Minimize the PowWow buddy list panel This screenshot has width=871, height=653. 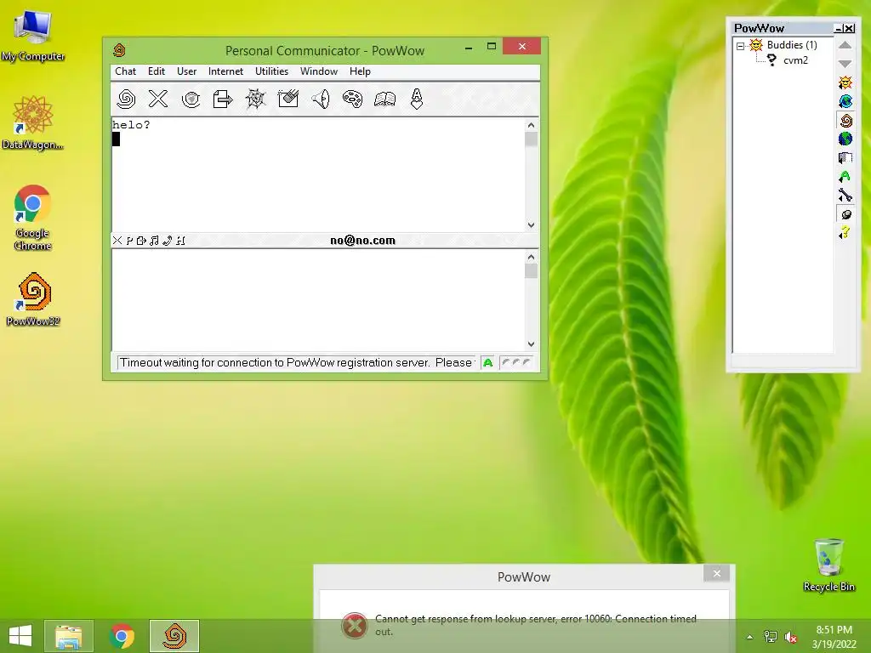click(x=839, y=28)
